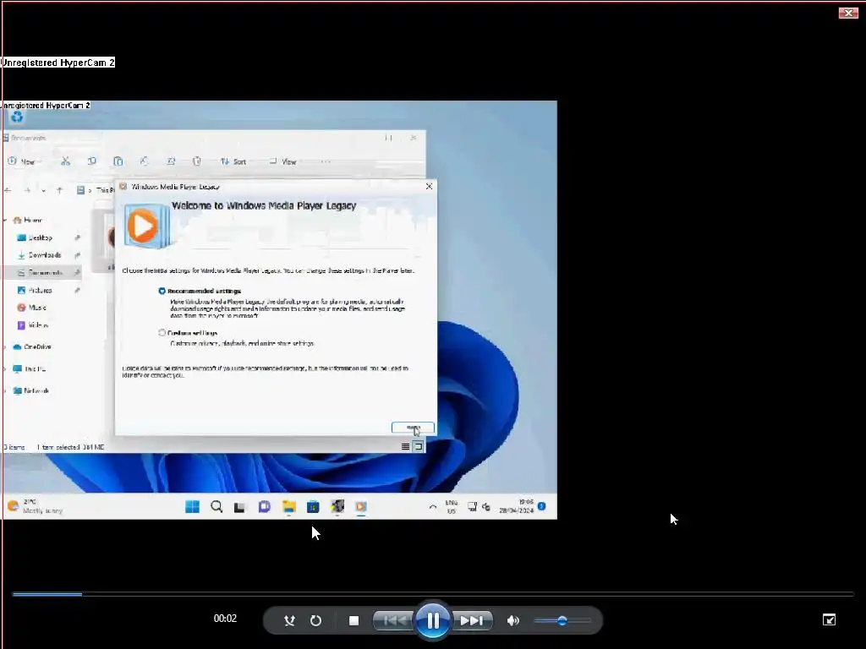Adjust the volume slider knob
The width and height of the screenshot is (866, 649).
(x=562, y=620)
